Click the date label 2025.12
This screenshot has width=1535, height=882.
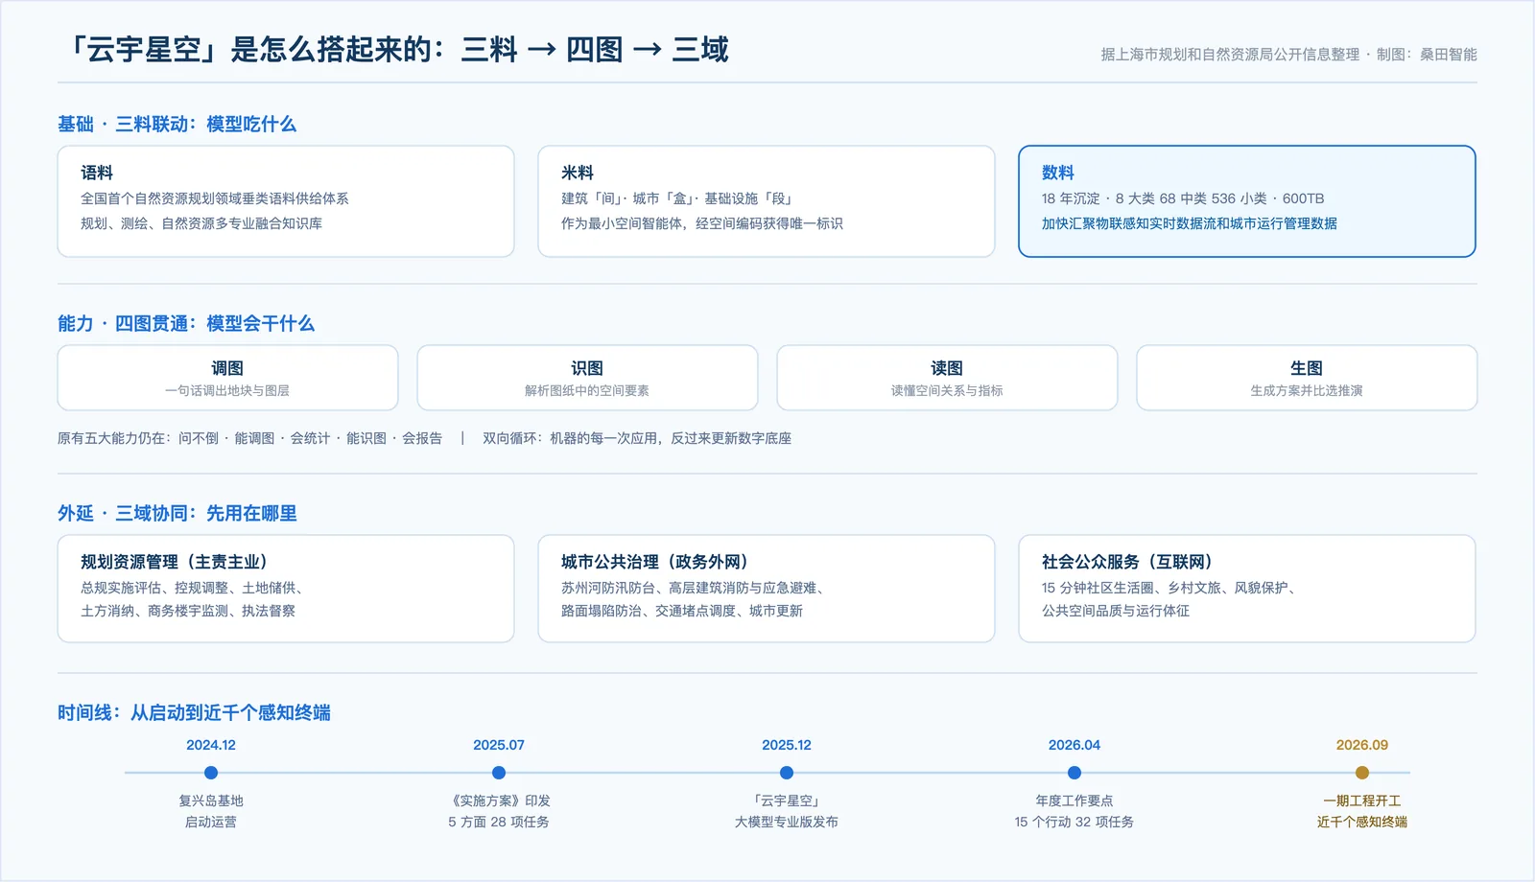click(787, 745)
